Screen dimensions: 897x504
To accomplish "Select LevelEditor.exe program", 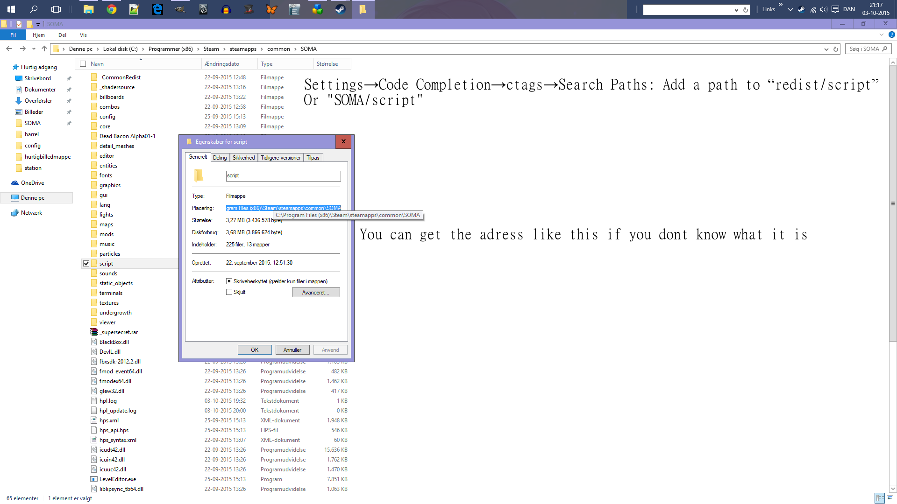I will [117, 479].
